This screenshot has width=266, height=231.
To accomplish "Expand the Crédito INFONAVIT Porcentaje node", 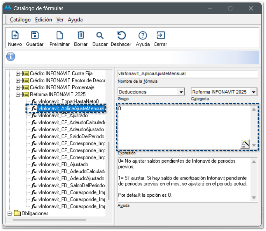I will click(x=18, y=87).
